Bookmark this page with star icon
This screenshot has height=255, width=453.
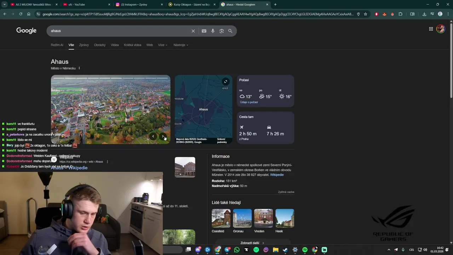tap(366, 14)
